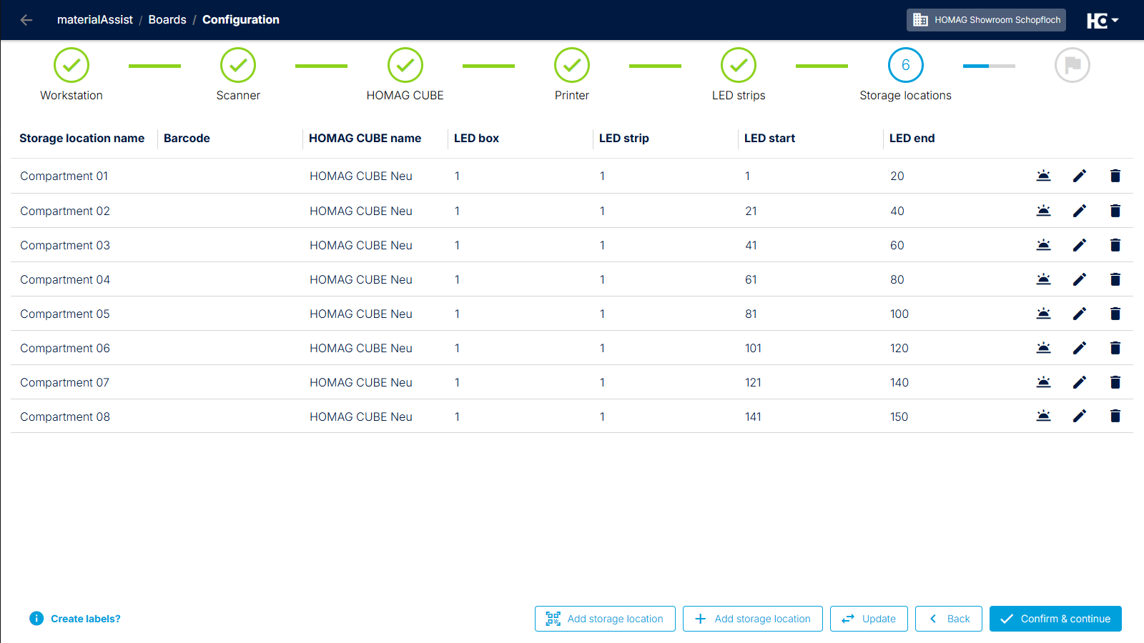The height and width of the screenshot is (643, 1144).
Task: Delete Compartment 06 with the trash icon
Action: 1115,348
